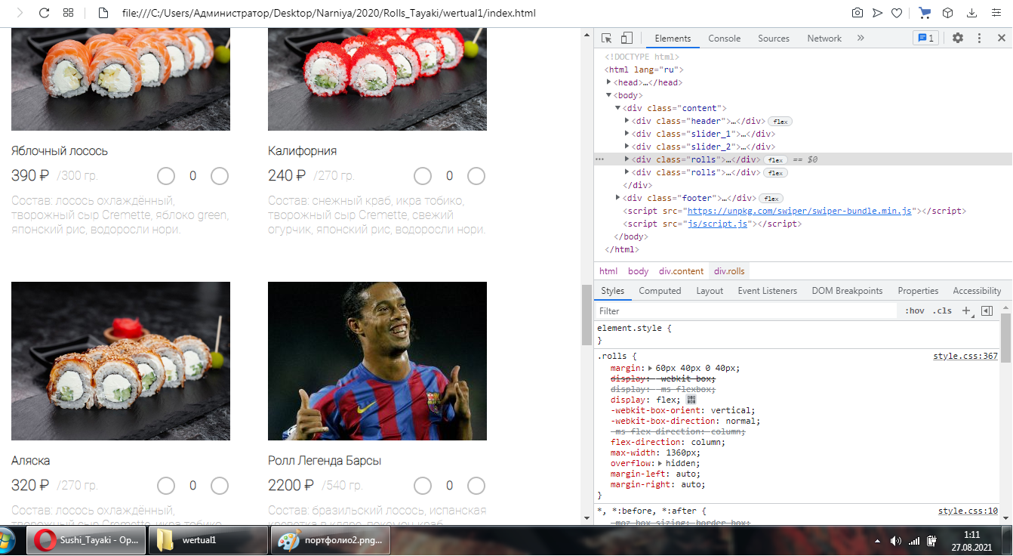Viewport: 1013px width, 556px height.
Task: Click the cube extensions icon
Action: [x=948, y=13]
